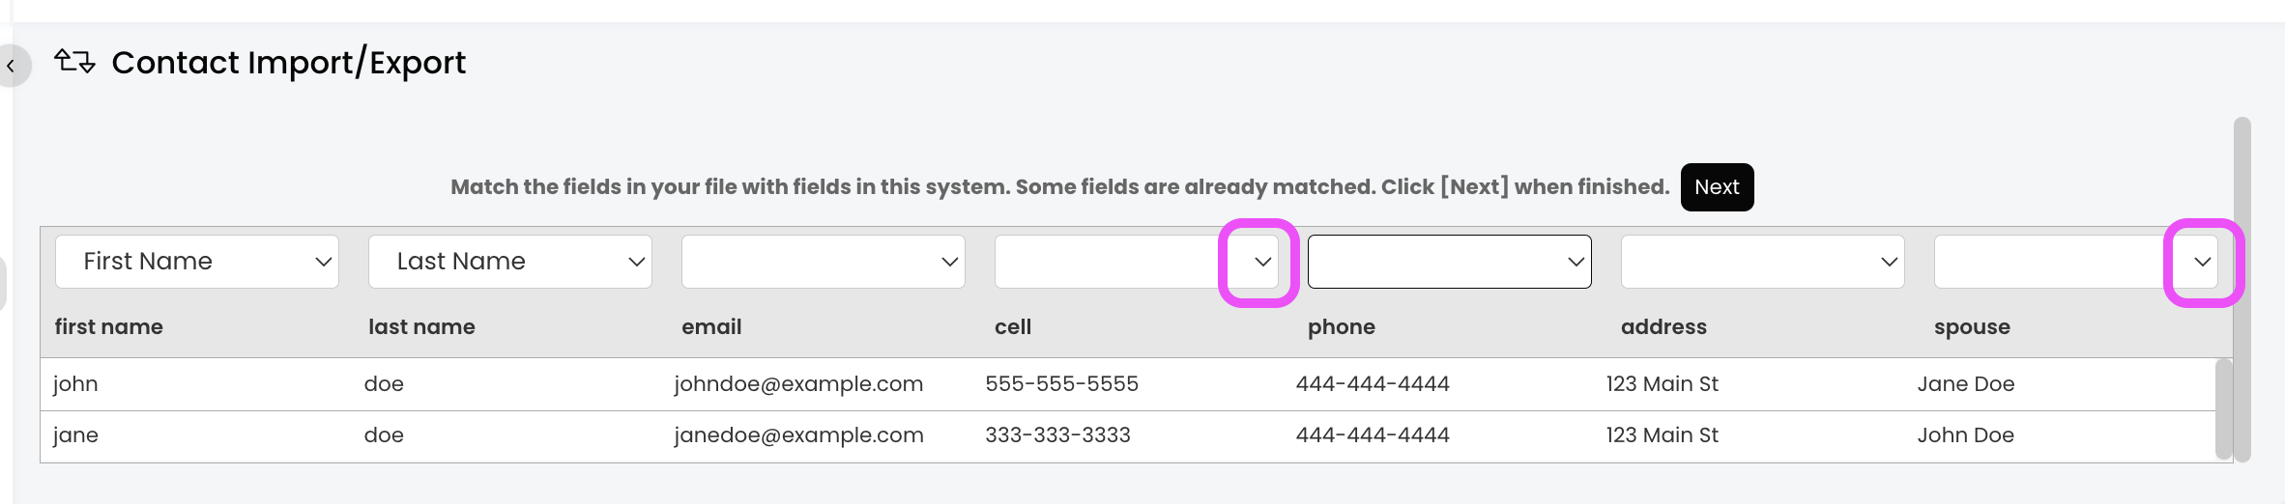Click the 555-555-5555 cell value
Viewport: 2285px width, 504px height.
point(1061,384)
